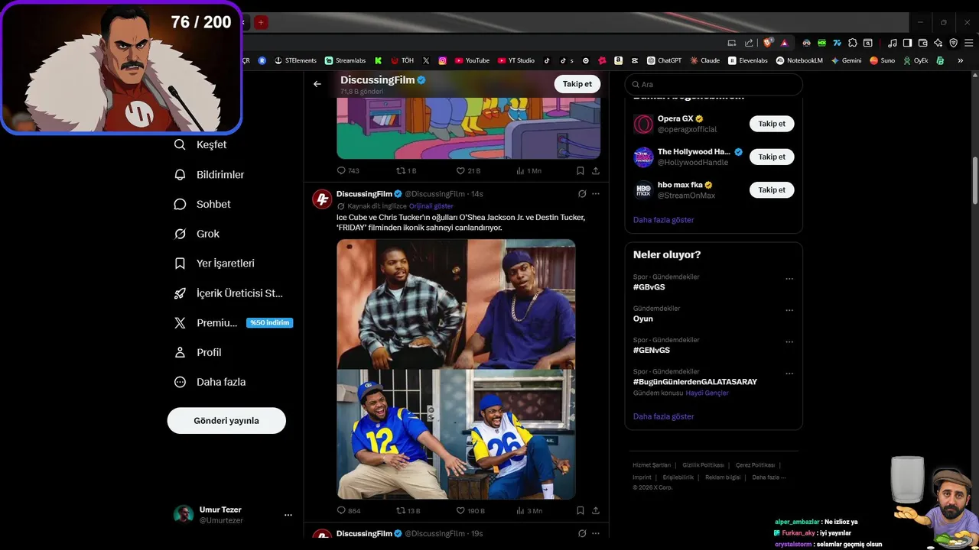Like the tweet with 21 B likes
The height and width of the screenshot is (550, 979).
(x=468, y=171)
